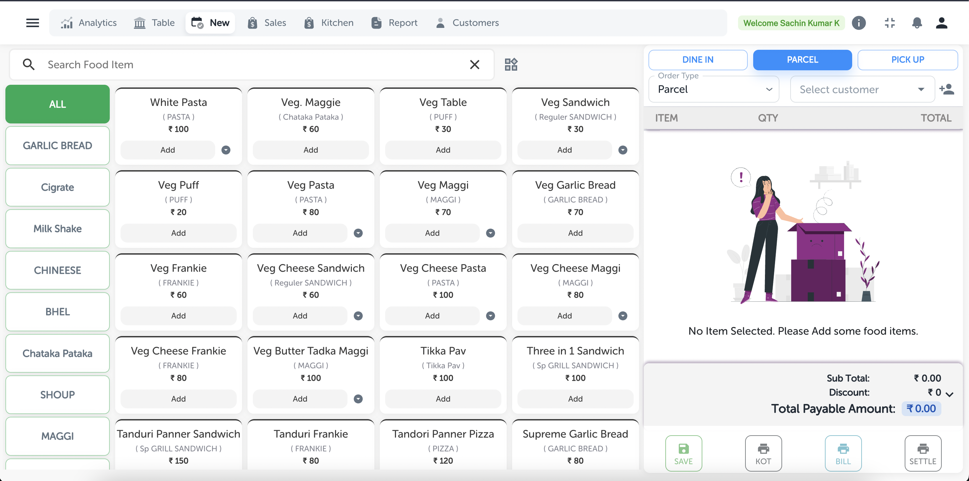Expand the Discount chevron
The width and height of the screenshot is (969, 481).
[x=949, y=394]
